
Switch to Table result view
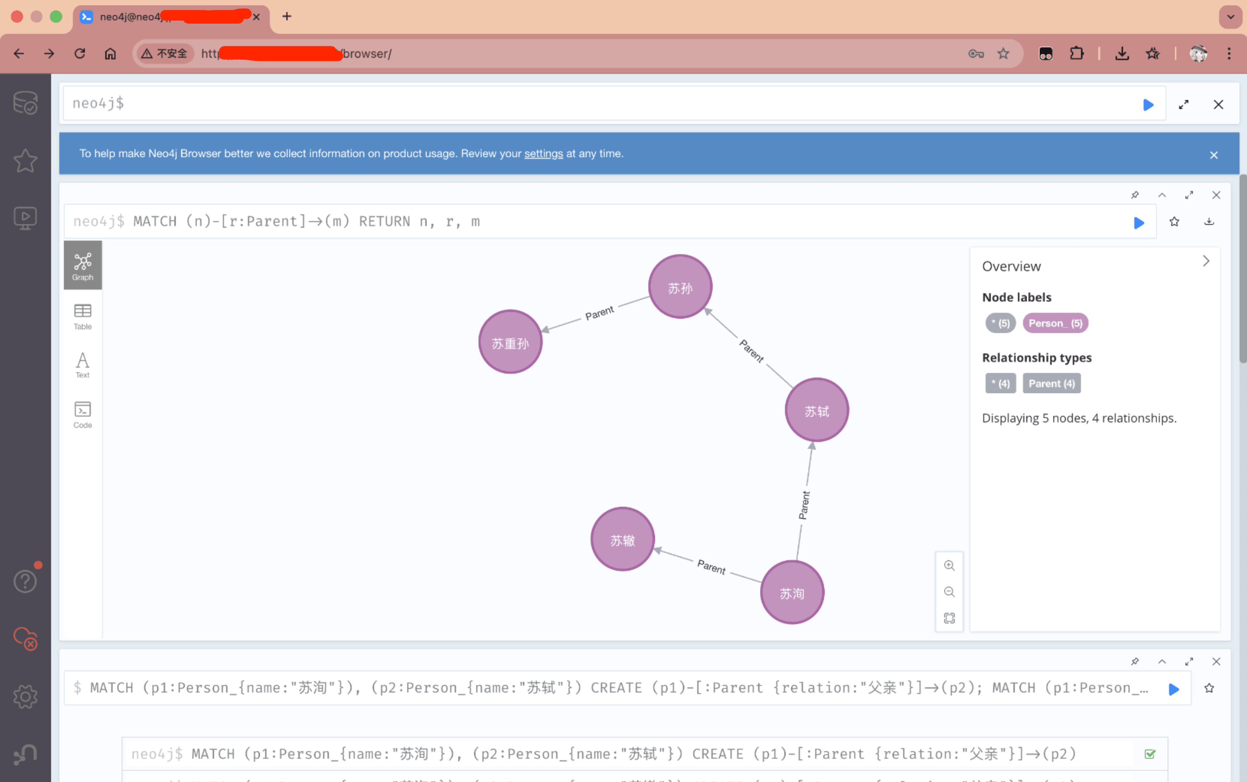83,317
